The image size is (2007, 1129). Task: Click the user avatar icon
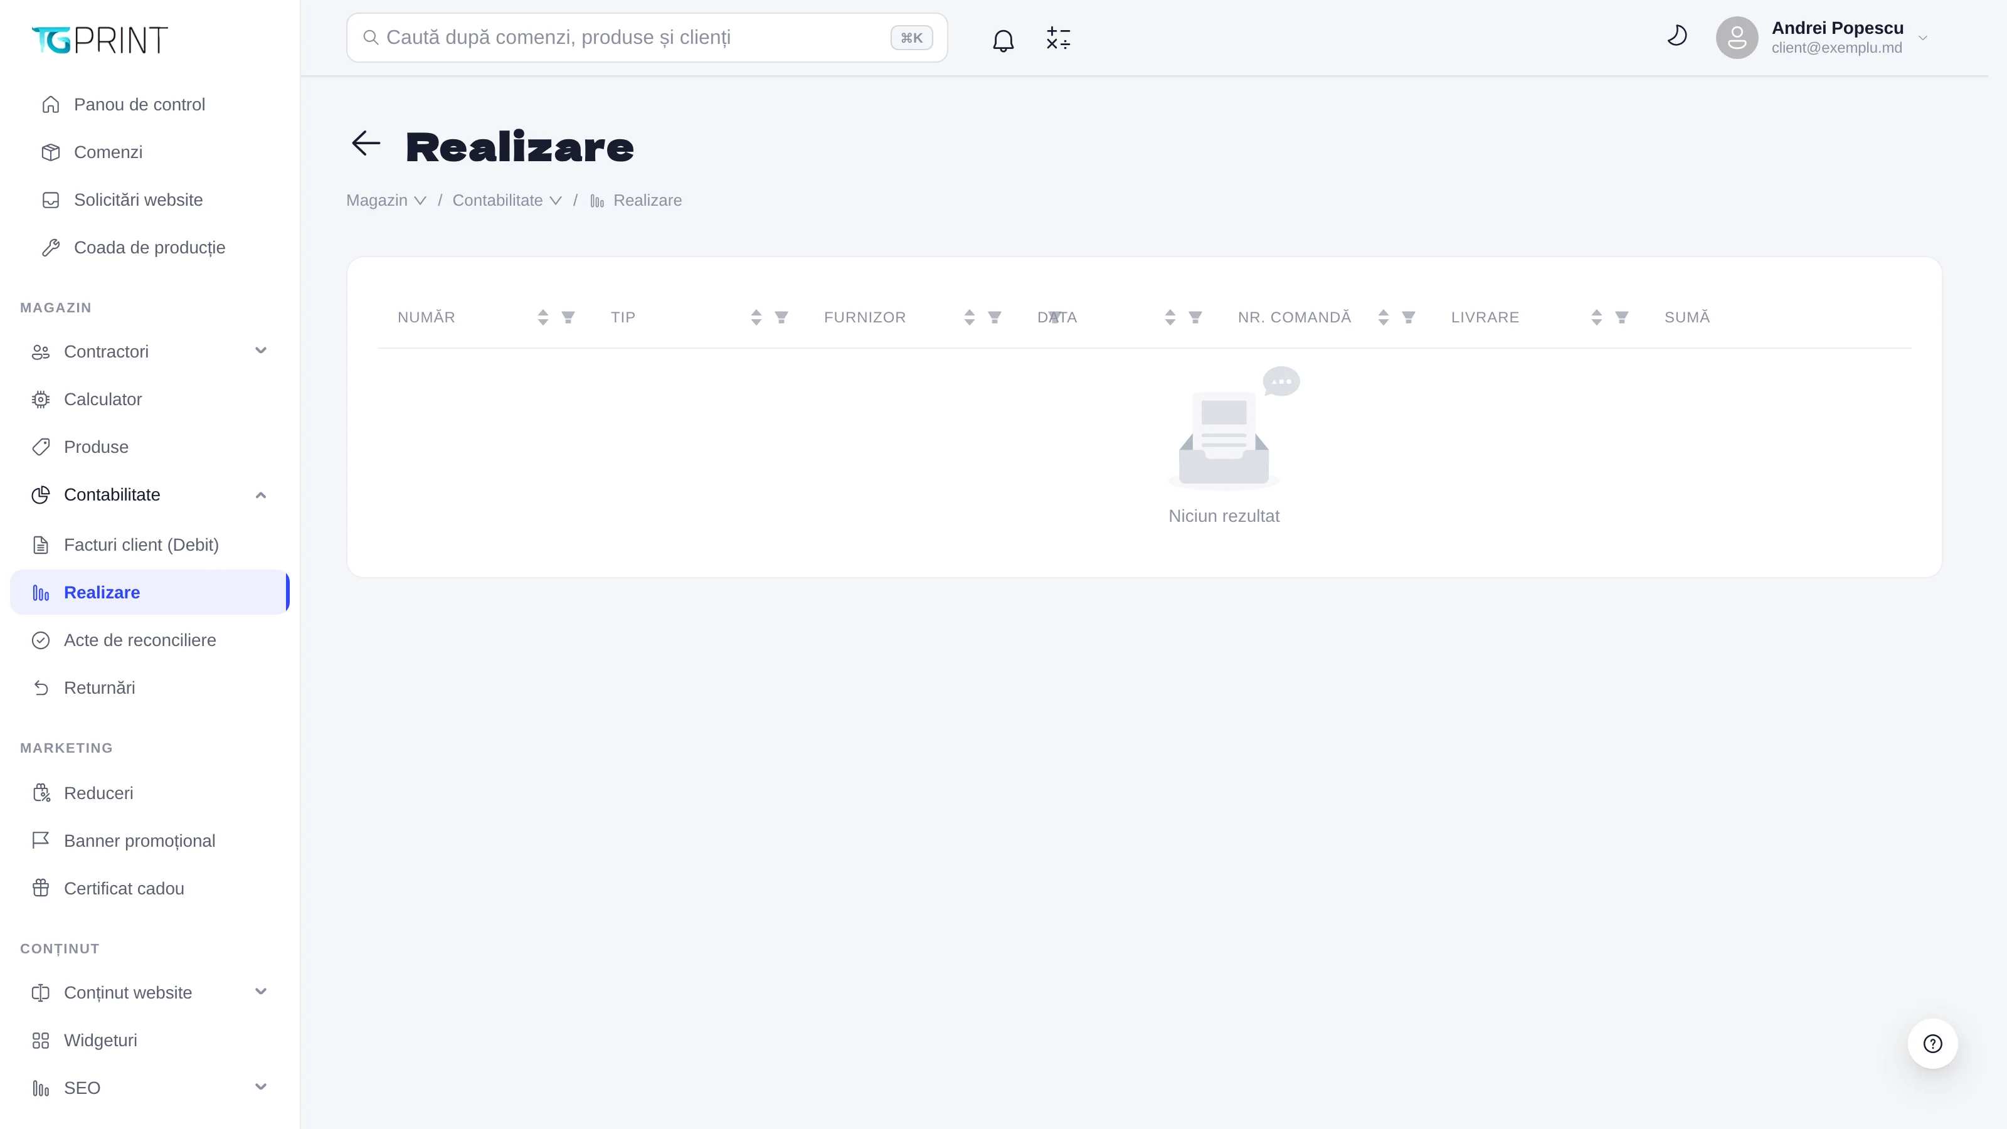pyautogui.click(x=1737, y=38)
